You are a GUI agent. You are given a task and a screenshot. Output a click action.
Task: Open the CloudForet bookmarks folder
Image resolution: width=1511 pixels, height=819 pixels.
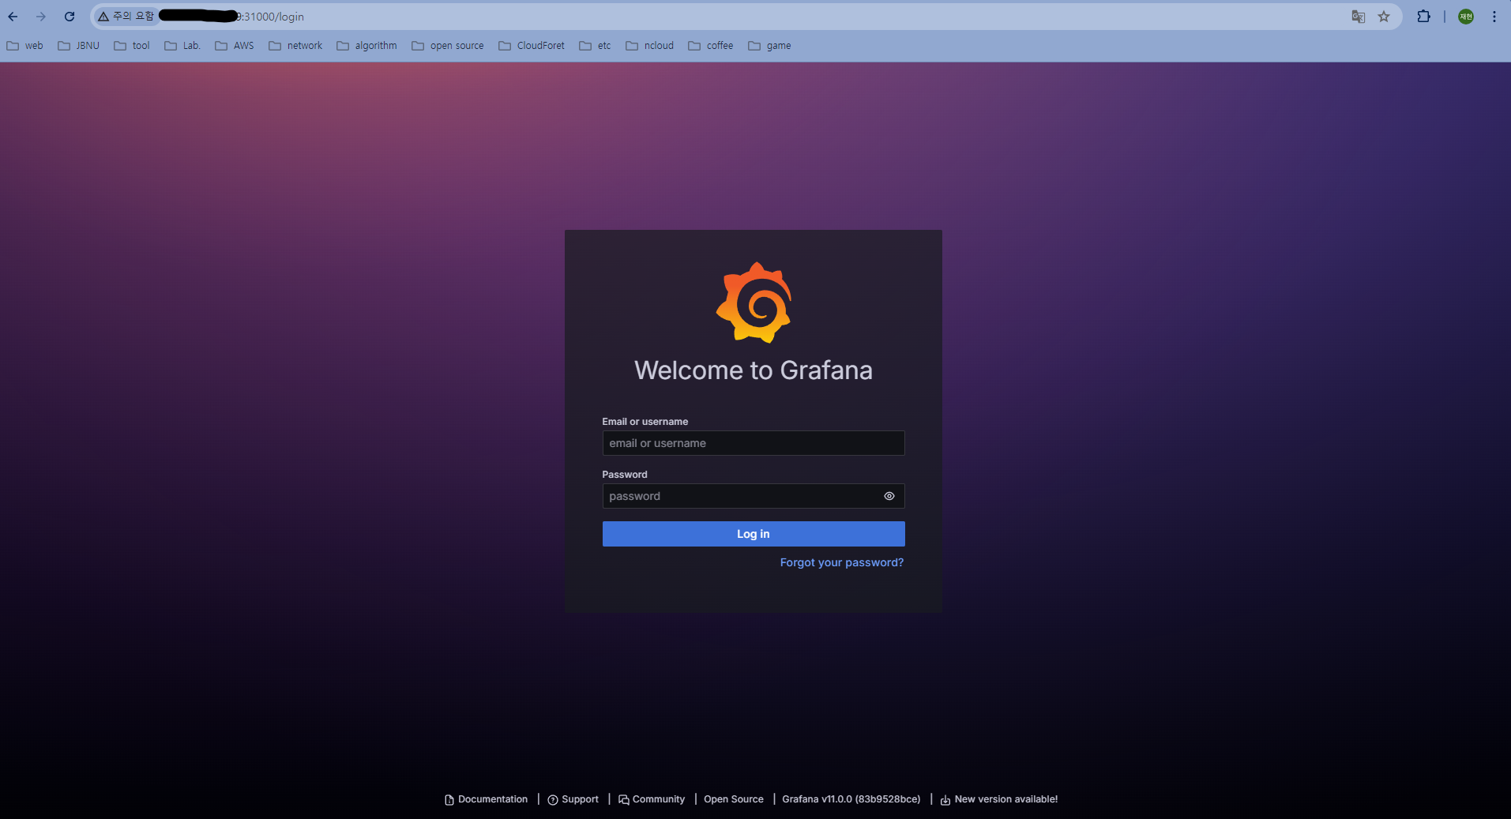pos(532,46)
